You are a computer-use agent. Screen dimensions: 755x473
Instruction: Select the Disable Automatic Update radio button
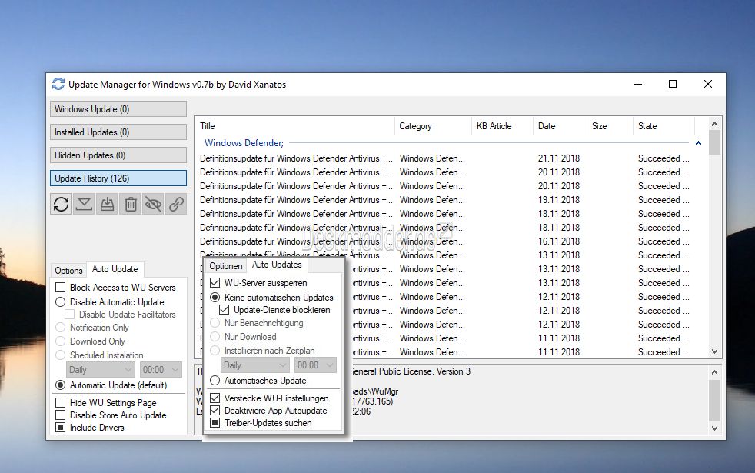point(61,302)
